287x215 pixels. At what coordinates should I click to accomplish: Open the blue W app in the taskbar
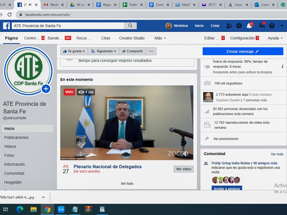coord(61,209)
